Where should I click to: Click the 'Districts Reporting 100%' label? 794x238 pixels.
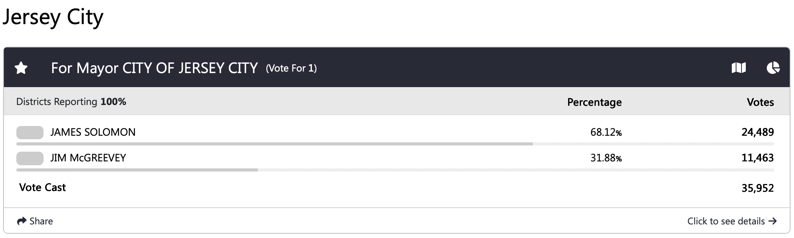[x=71, y=102]
